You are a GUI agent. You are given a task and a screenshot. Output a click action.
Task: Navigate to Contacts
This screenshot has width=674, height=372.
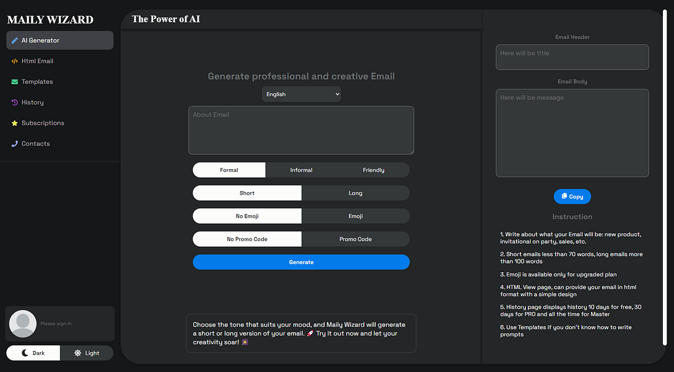point(59,144)
